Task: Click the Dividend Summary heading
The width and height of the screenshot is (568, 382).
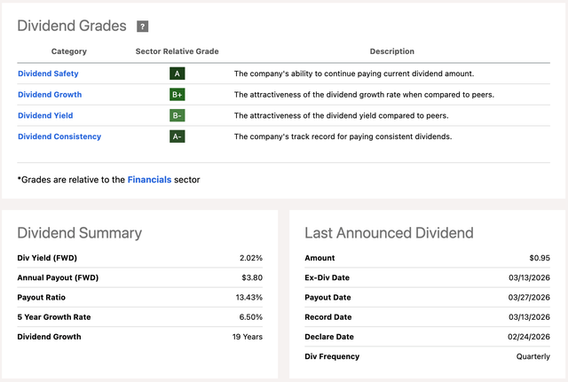Action: (x=79, y=233)
